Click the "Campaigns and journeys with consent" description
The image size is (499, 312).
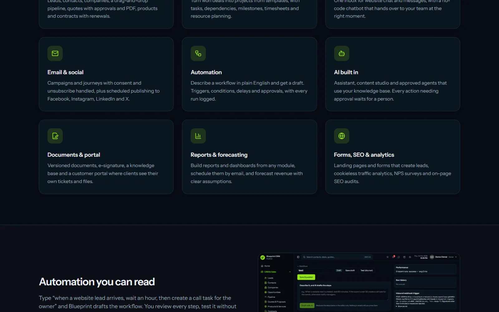tap(104, 91)
